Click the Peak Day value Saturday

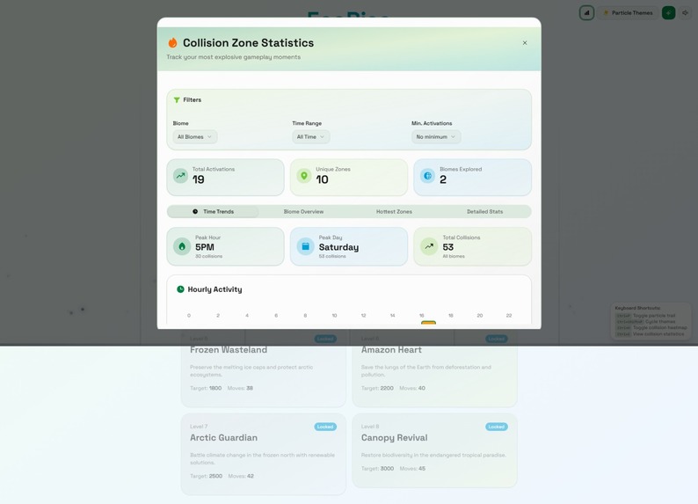338,247
